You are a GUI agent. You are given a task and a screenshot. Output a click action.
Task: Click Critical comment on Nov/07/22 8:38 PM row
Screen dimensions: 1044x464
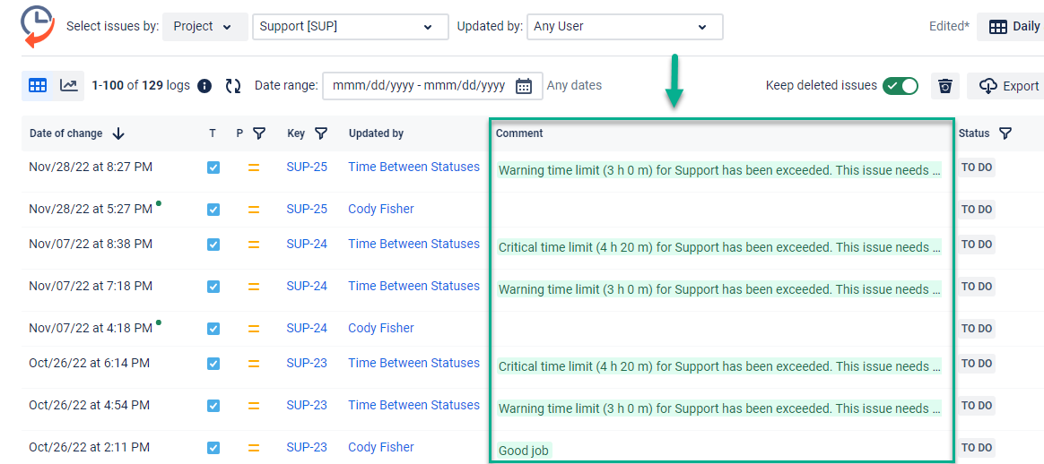point(719,247)
